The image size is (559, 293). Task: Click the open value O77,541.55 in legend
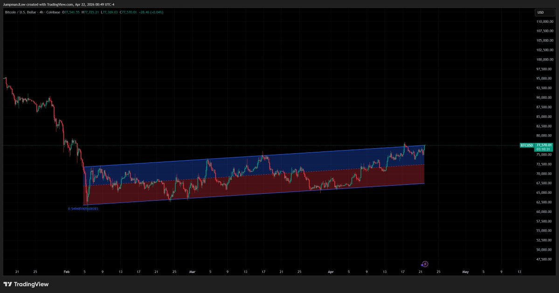pos(70,12)
